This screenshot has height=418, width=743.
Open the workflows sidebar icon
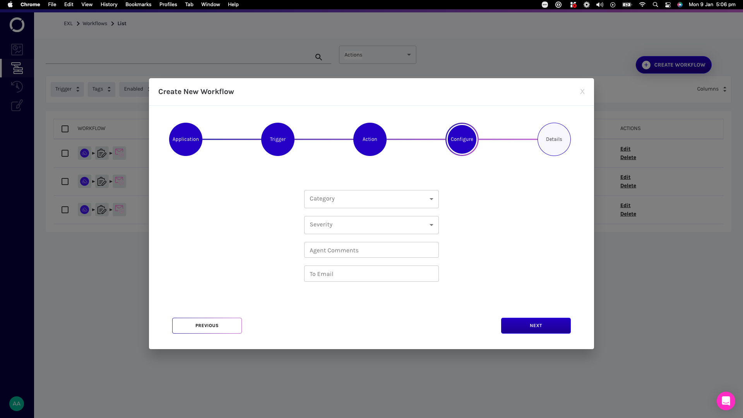(x=17, y=68)
